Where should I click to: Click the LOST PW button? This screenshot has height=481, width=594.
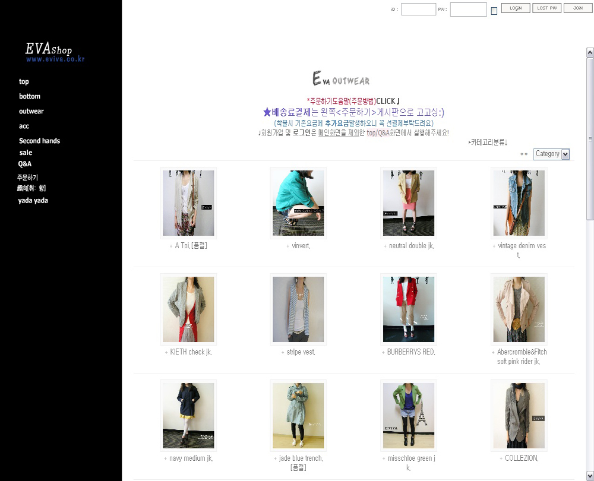[546, 8]
